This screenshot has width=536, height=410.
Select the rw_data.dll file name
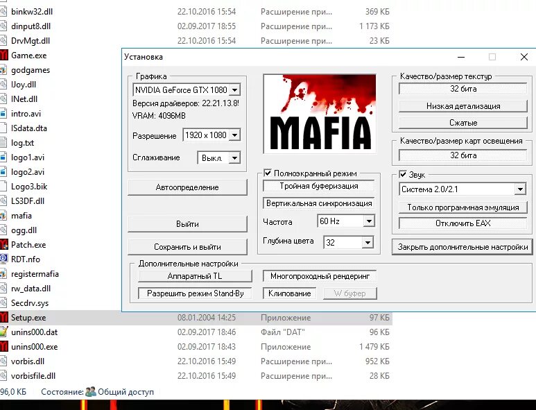[31, 289]
